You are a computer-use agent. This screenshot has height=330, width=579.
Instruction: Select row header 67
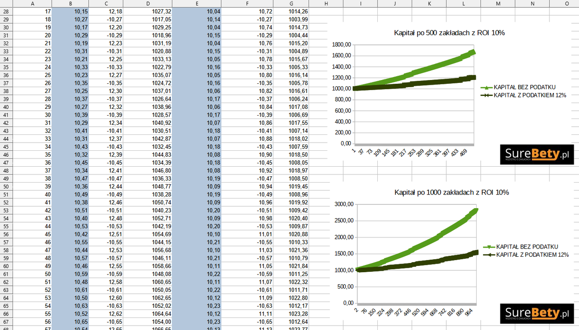[6, 322]
